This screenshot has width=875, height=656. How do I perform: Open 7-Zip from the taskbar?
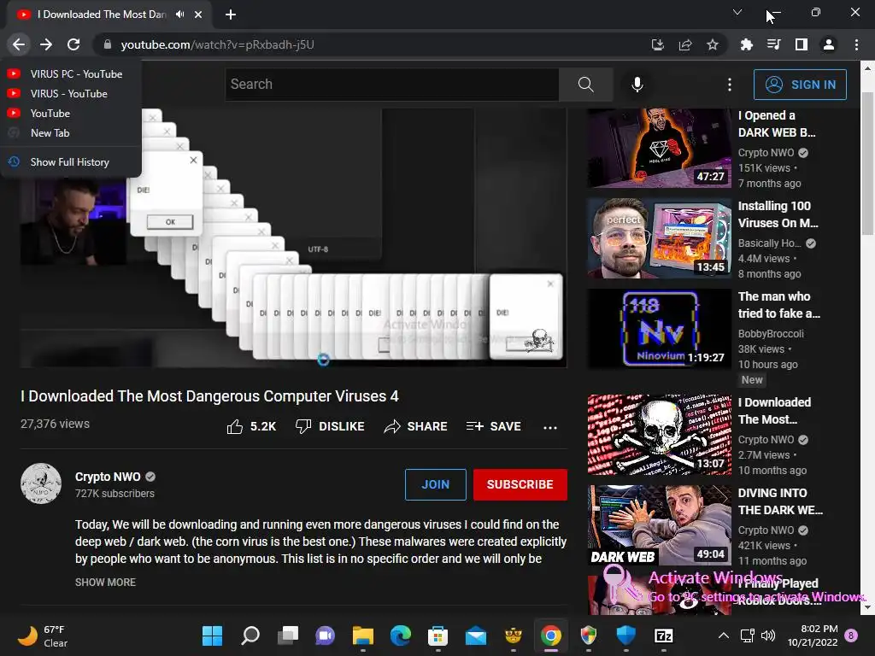[663, 635]
